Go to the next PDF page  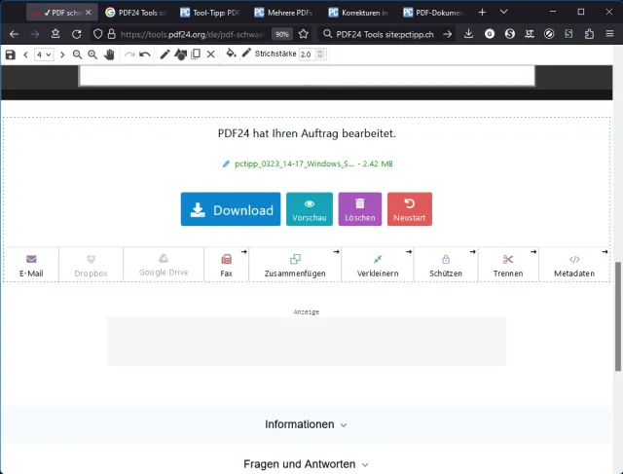pos(62,55)
